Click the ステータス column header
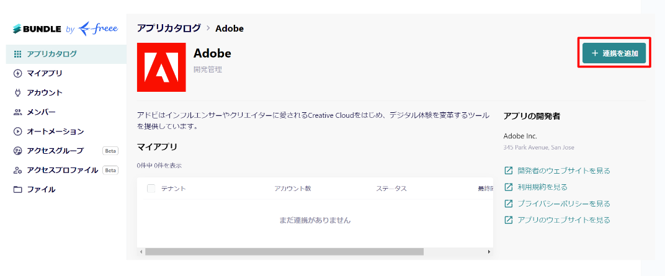The width and height of the screenshot is (665, 276). 391,189
